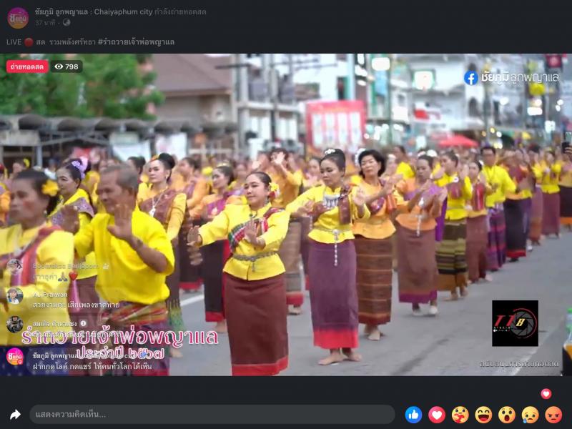Send a Love heart reaction
The height and width of the screenshot is (429, 572).
(x=437, y=415)
